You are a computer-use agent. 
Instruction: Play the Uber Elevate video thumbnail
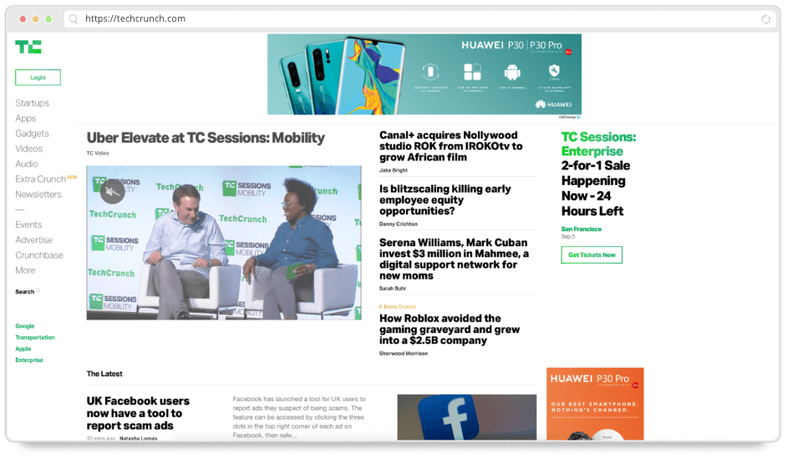224,243
